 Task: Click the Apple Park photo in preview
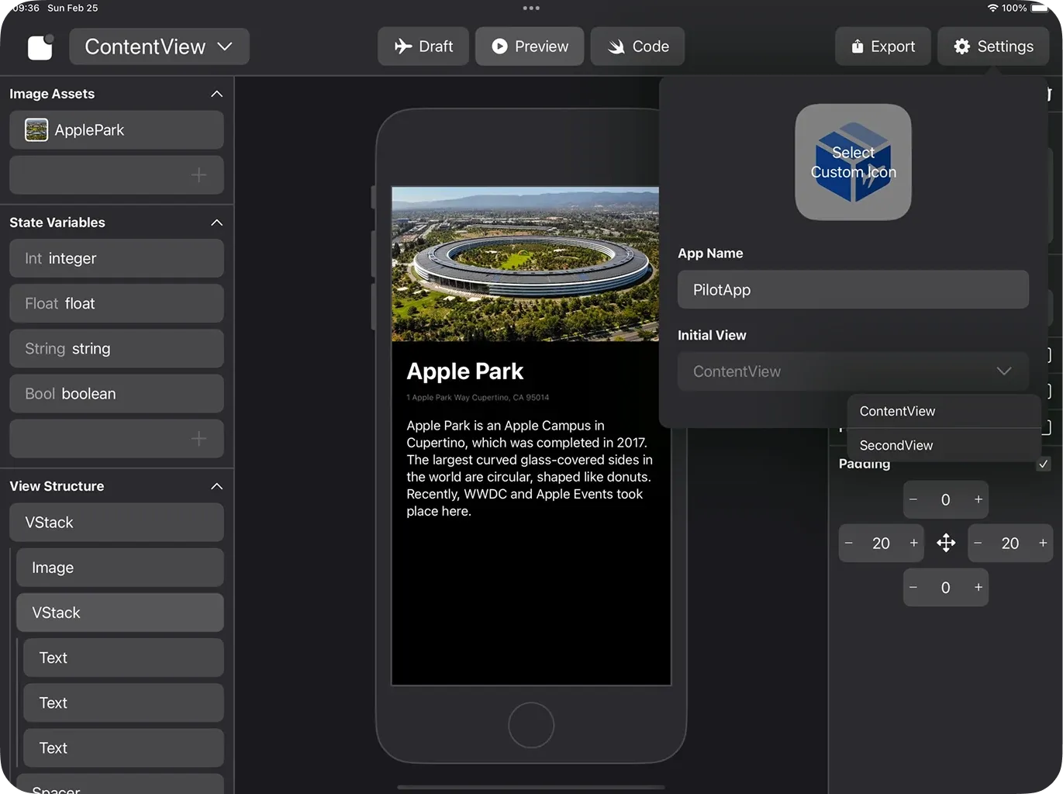click(526, 264)
